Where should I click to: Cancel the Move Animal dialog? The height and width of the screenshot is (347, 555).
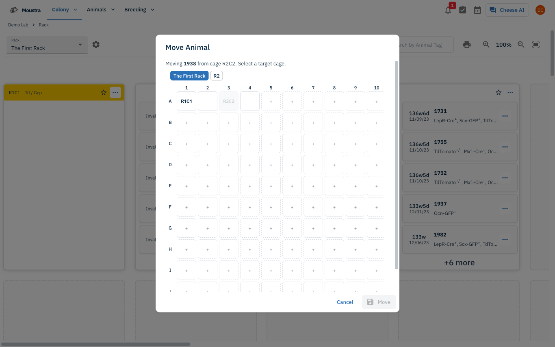[x=345, y=302]
